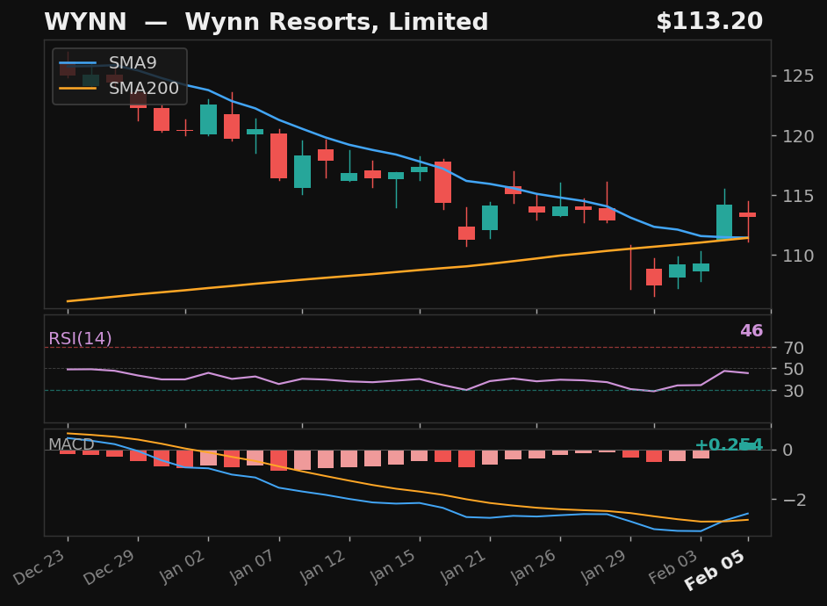
Task: Click the 115 price axis label
Action: click(x=798, y=196)
